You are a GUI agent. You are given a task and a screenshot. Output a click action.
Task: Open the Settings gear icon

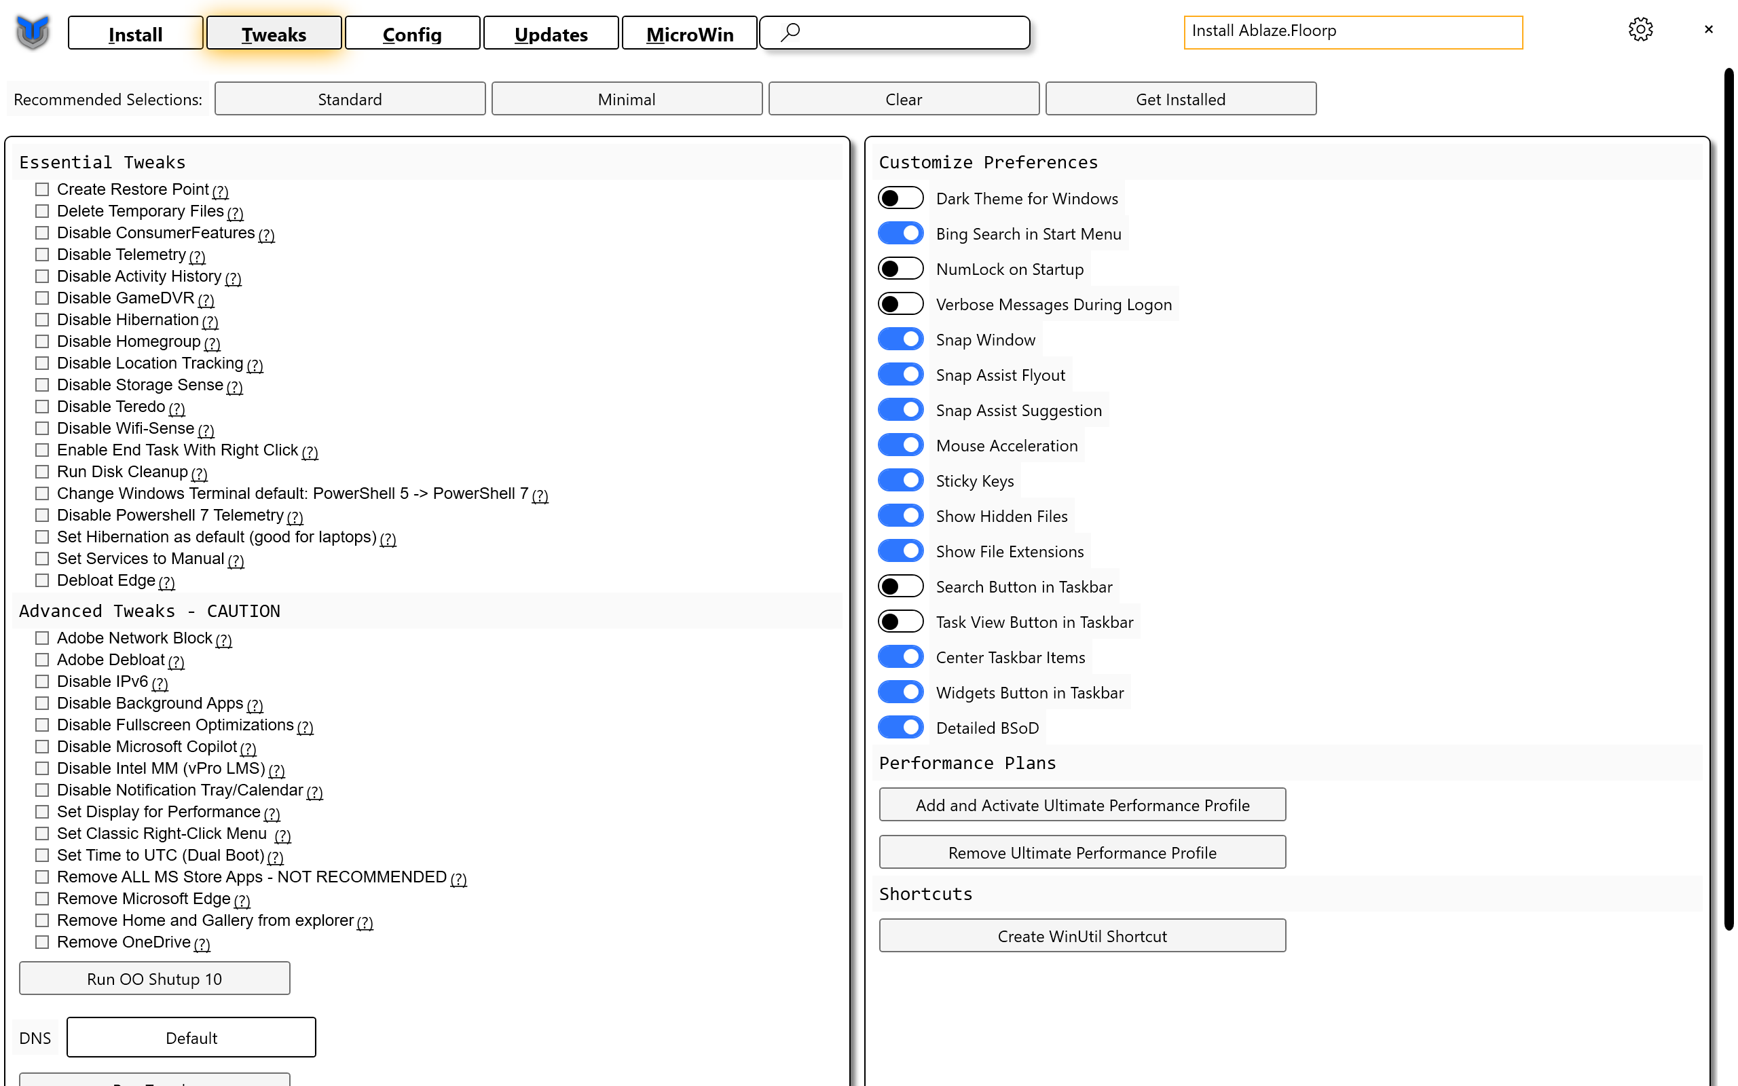tap(1642, 28)
